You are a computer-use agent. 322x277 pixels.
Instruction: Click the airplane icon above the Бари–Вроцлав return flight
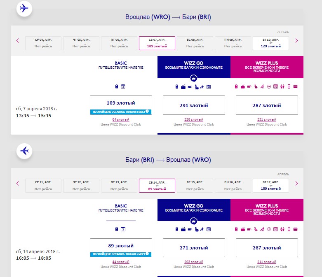coord(25,151)
